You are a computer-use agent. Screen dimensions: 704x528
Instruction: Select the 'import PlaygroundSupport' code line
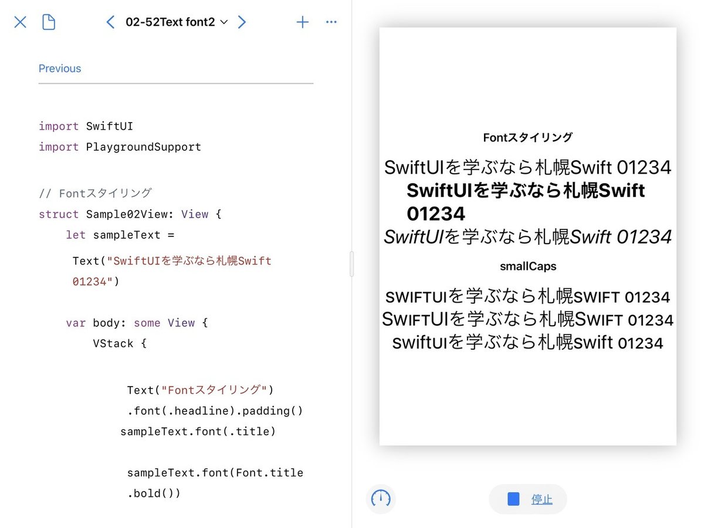click(x=120, y=147)
